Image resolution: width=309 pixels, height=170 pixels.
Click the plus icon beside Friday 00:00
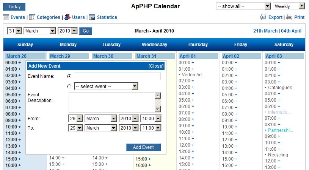coord(236,63)
